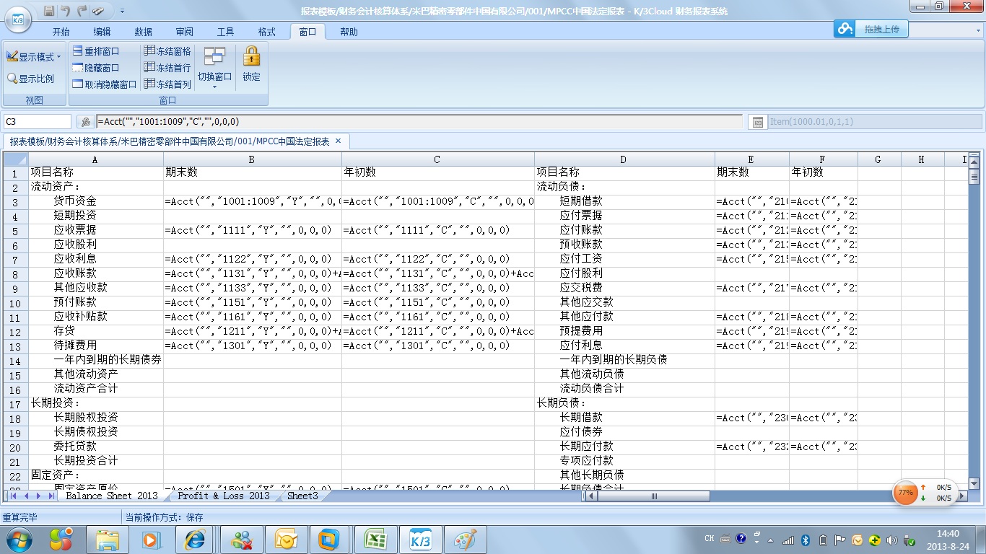Click the fx function wizard icon
The image size is (986, 554).
(86, 122)
